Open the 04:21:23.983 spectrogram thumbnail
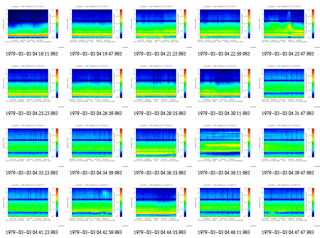This screenshot has height=238, width=320. tap(160, 27)
